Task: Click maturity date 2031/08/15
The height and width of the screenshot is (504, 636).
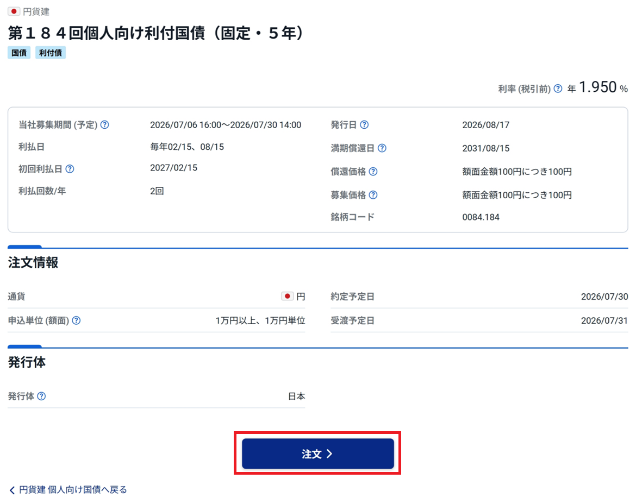Action: point(486,148)
